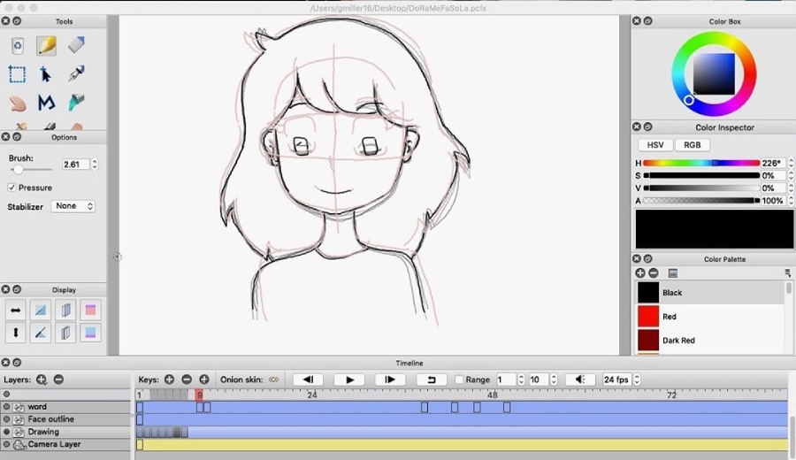Add a new color to palette
Viewport: 796px width, 460px height.
[x=640, y=273]
